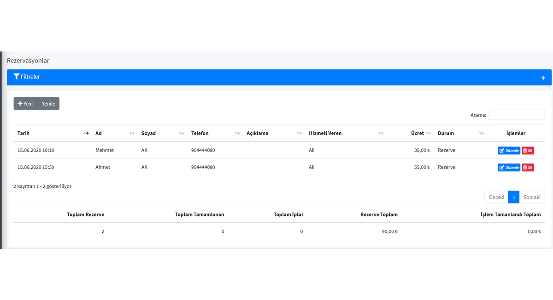
Task: Edit Mehmet's reservation with Düzenle
Action: pyautogui.click(x=509, y=151)
